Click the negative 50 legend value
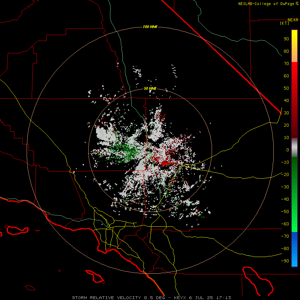This screenshot has width=300, height=300. (x=285, y=212)
